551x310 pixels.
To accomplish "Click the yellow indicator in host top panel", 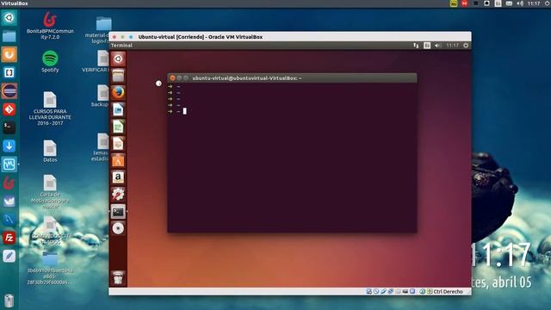I will [454, 3].
